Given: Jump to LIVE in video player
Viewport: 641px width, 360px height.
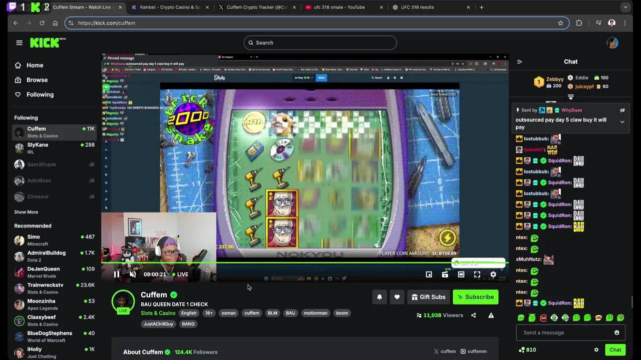Looking at the screenshot, I should (180, 274).
